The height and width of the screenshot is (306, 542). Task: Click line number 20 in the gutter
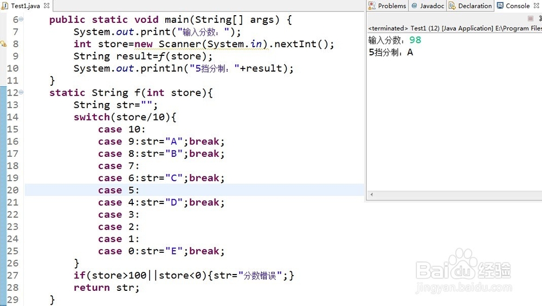(13, 190)
